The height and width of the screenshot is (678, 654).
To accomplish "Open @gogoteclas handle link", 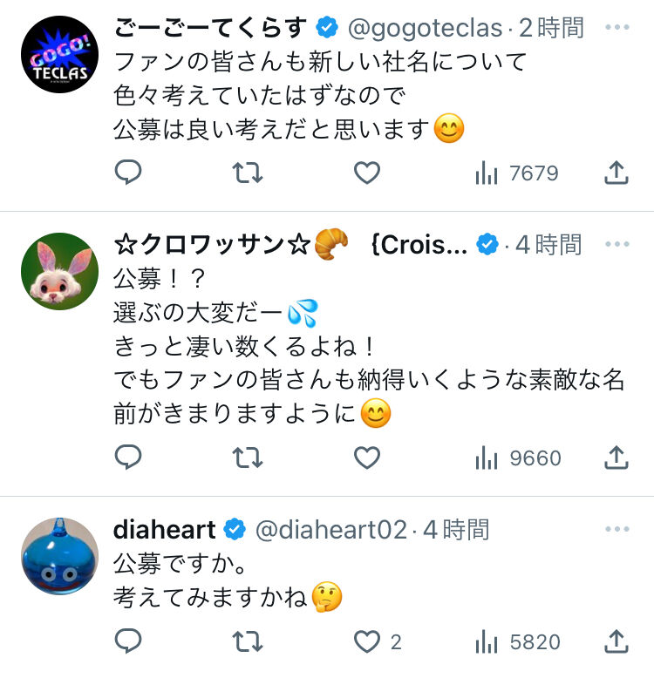I will pos(424,28).
